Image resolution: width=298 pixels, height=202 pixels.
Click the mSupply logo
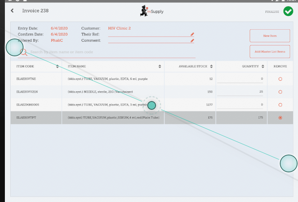[x=152, y=11]
